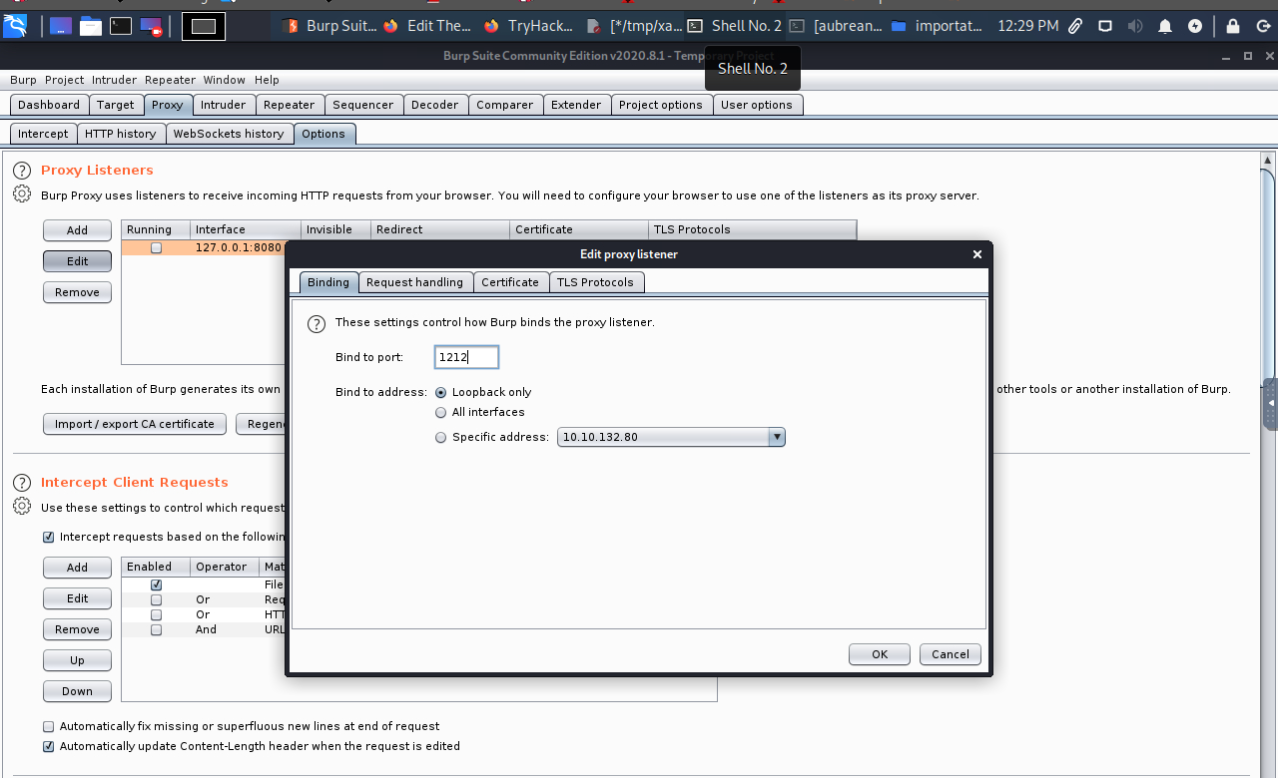Click Remove button under Proxy Listeners
This screenshot has height=778, width=1278.
[x=77, y=292]
